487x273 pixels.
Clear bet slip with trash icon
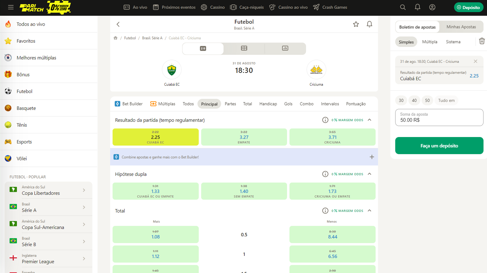pos(482,41)
